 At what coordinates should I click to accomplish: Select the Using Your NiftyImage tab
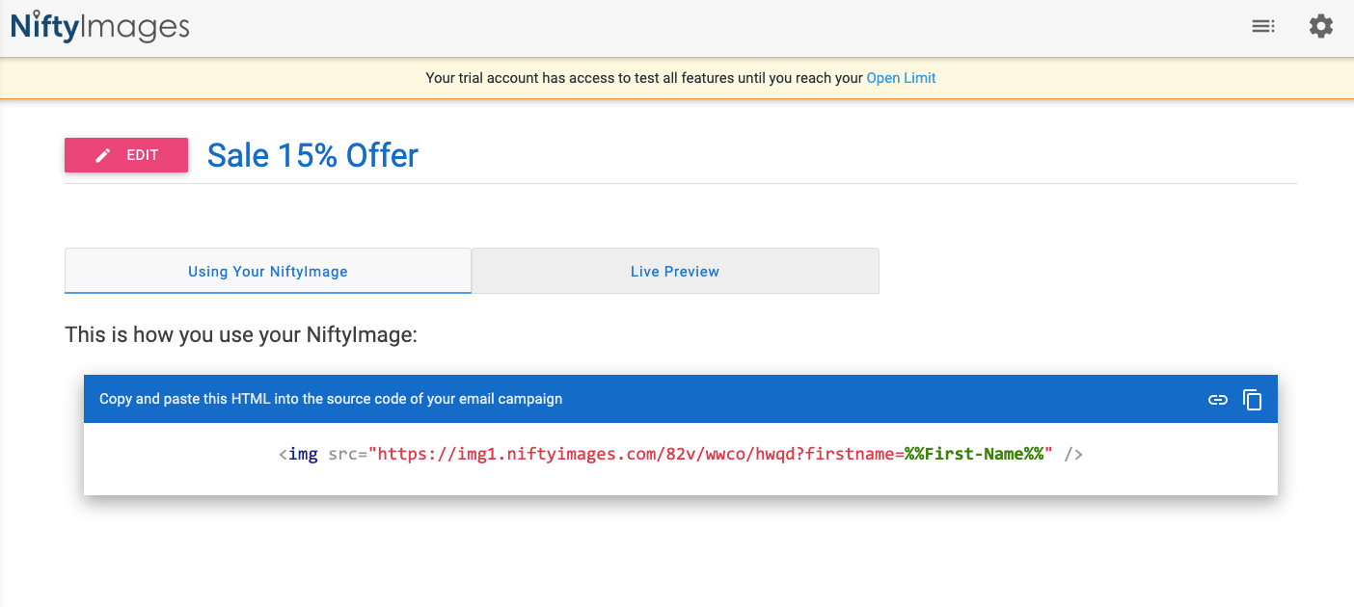pyautogui.click(x=268, y=272)
